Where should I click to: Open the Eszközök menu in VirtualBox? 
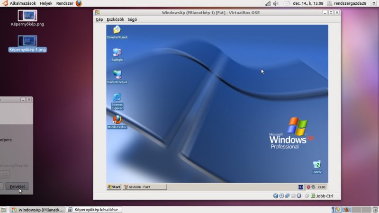pos(115,19)
